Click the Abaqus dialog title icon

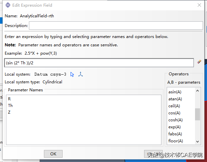click(8, 5)
